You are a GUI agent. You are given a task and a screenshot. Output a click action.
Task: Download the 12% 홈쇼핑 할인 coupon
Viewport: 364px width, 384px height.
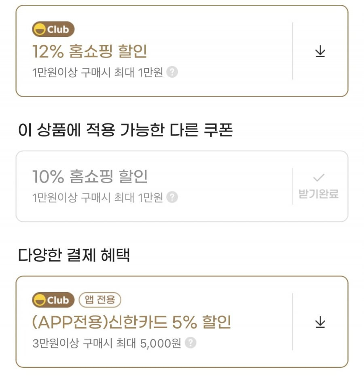tap(320, 51)
